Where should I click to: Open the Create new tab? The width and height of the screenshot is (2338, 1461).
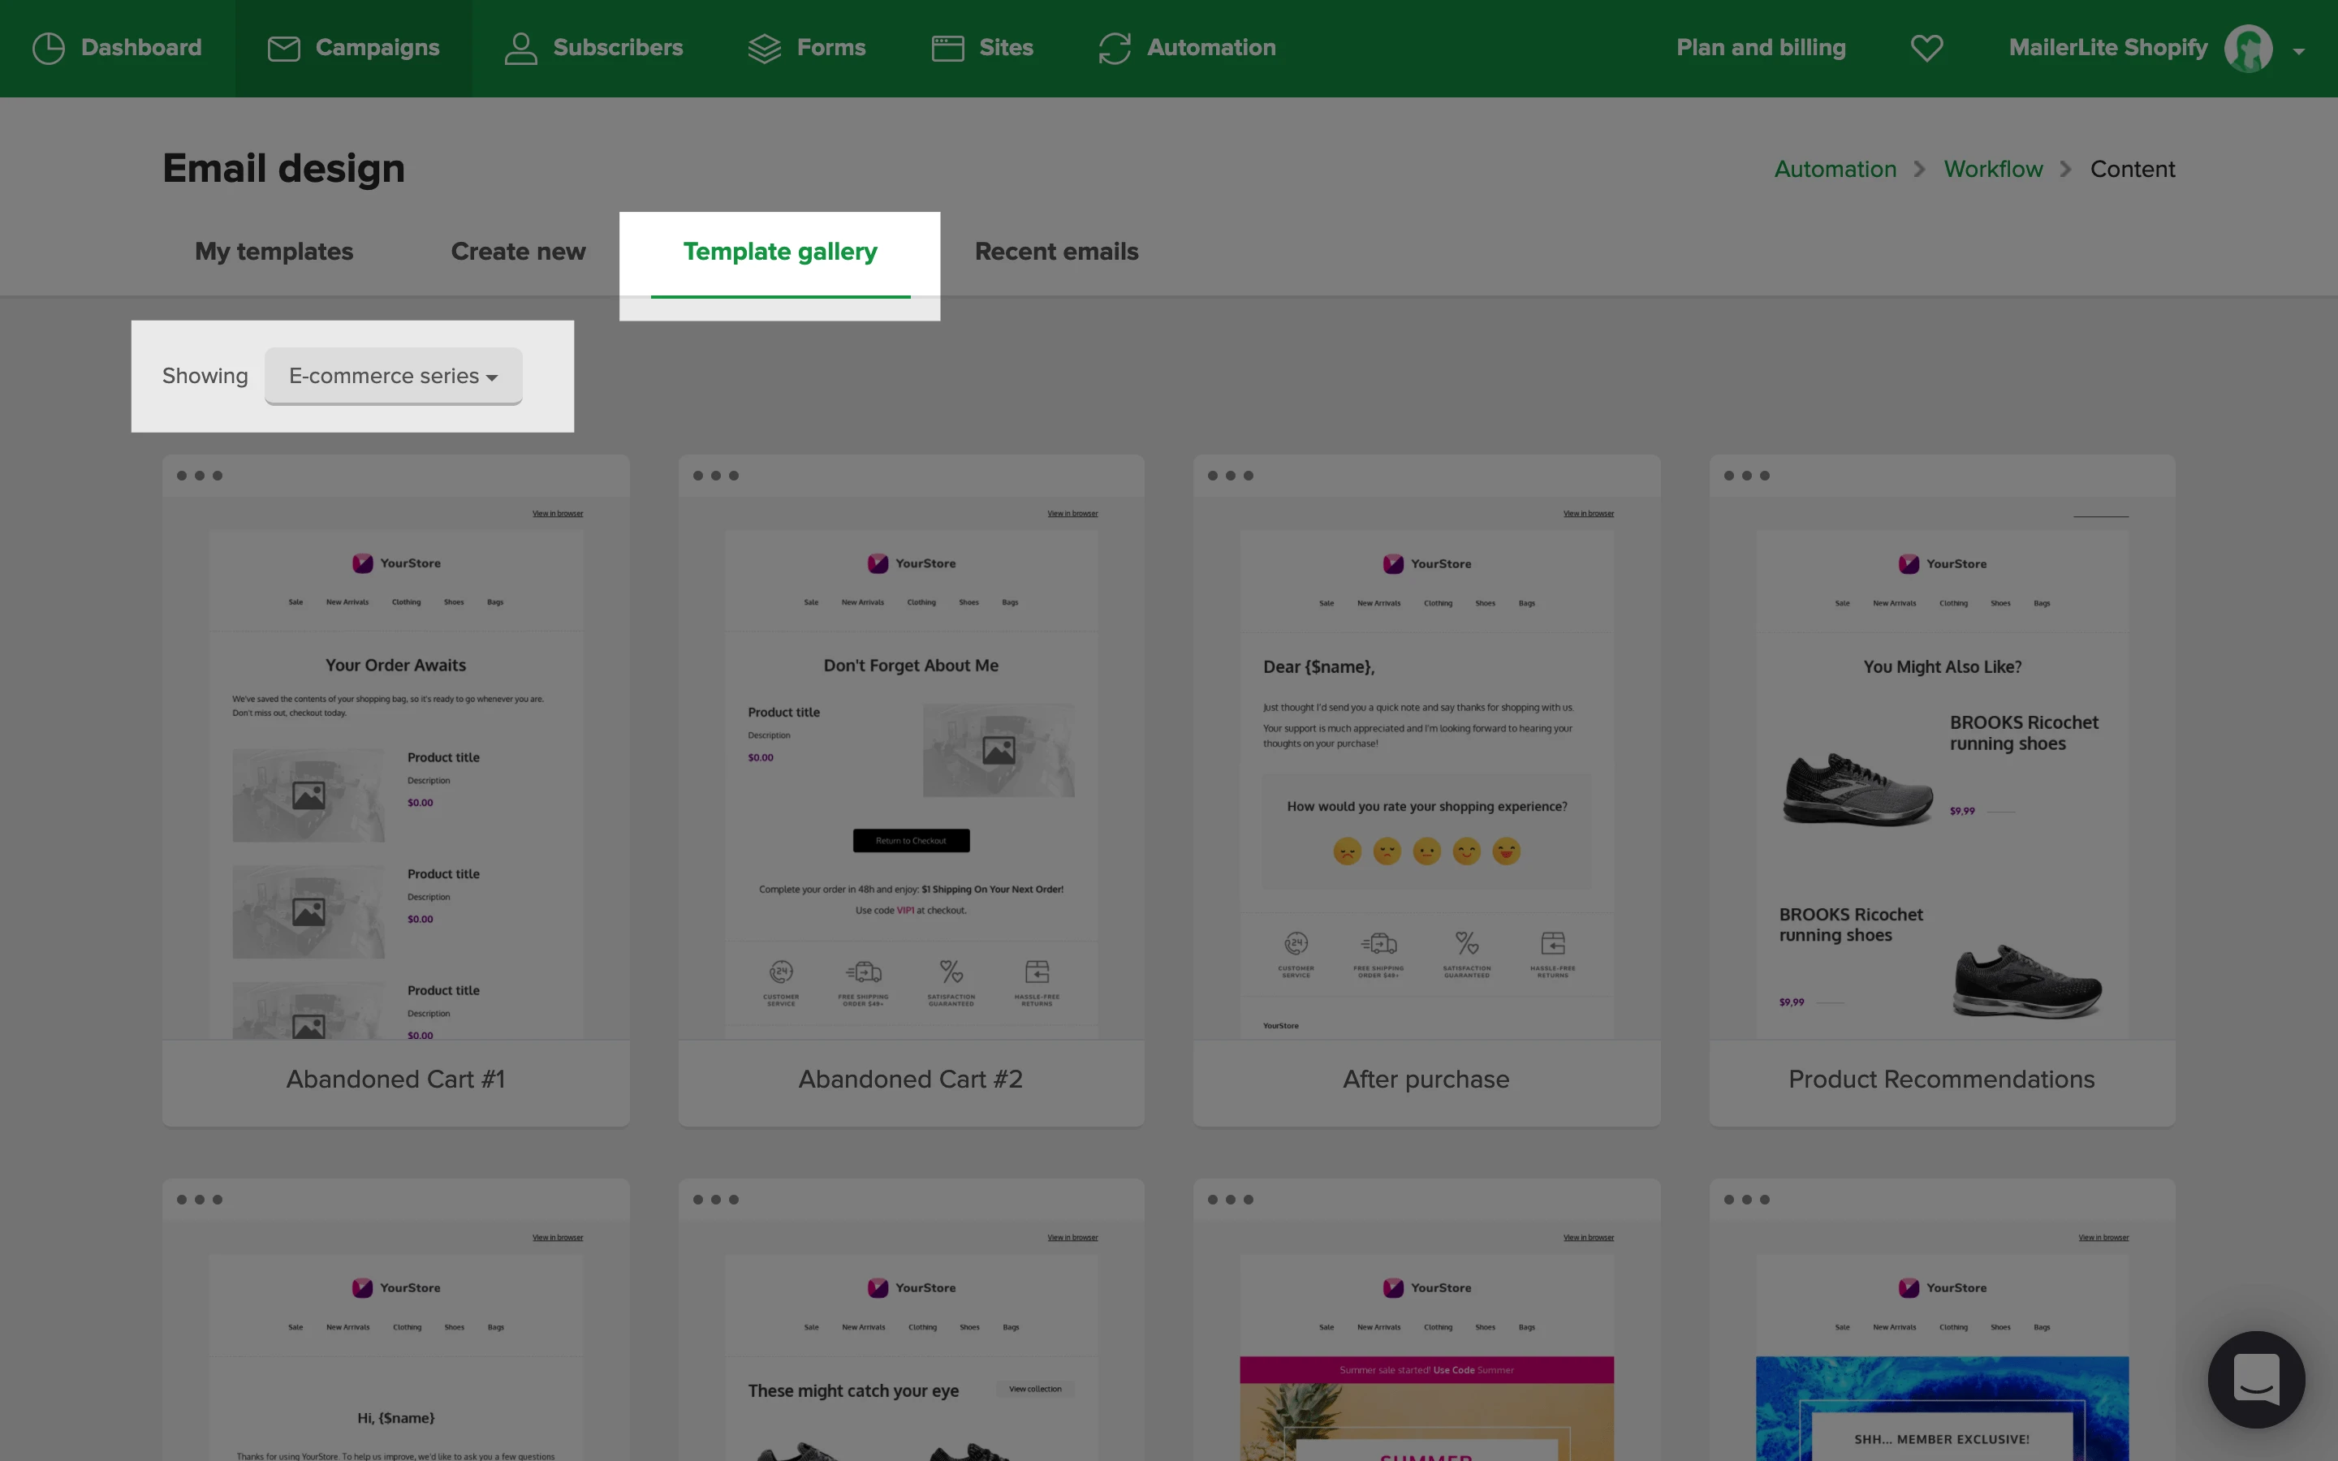pyautogui.click(x=518, y=252)
